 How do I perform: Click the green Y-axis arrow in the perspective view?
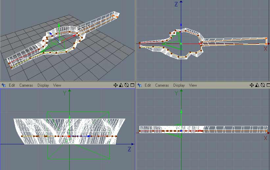[x=59, y=25]
